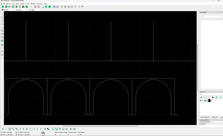Click the New drawing icon
The image size is (223, 136).
point(3,7)
